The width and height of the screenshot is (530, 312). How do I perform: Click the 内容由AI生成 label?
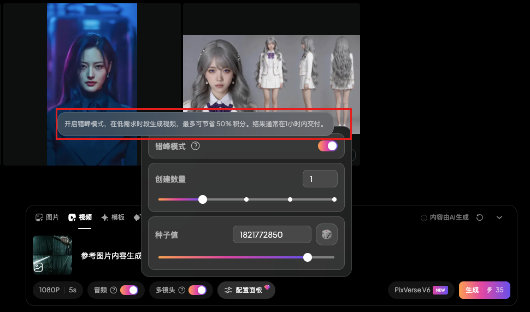pos(449,217)
